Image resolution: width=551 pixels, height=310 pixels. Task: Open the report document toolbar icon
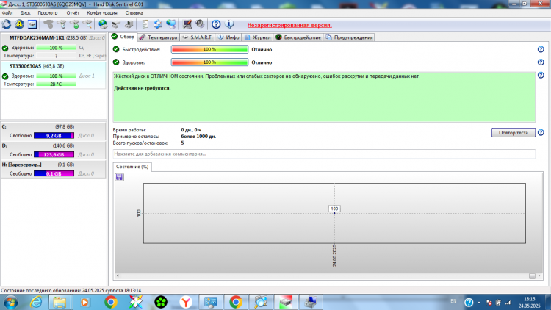145,24
